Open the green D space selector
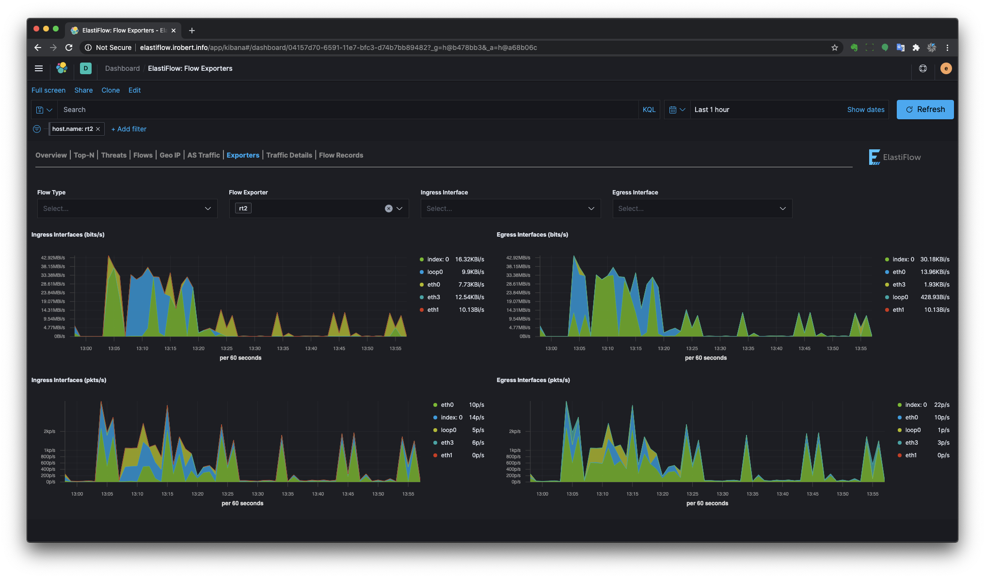This screenshot has width=985, height=578. [x=86, y=68]
